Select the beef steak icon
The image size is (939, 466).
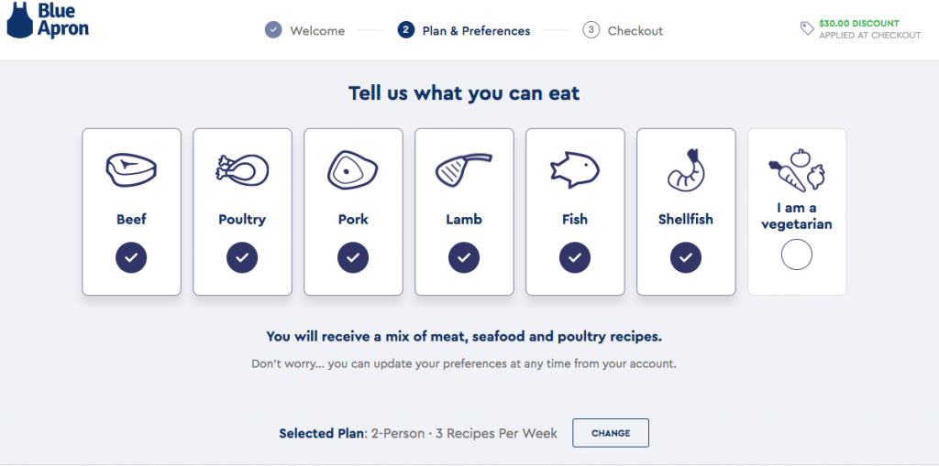[131, 170]
